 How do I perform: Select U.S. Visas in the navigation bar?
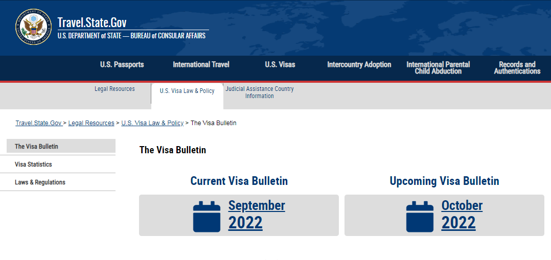280,65
